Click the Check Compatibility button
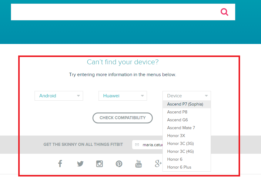The width and height of the screenshot is (261, 178). tap(122, 118)
